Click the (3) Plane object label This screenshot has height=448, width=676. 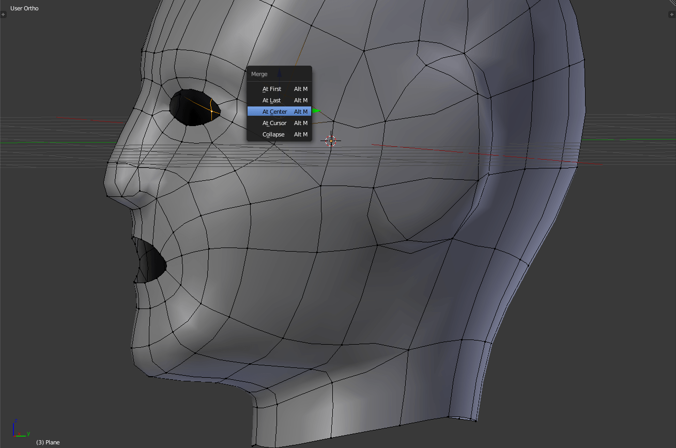pyautogui.click(x=48, y=442)
